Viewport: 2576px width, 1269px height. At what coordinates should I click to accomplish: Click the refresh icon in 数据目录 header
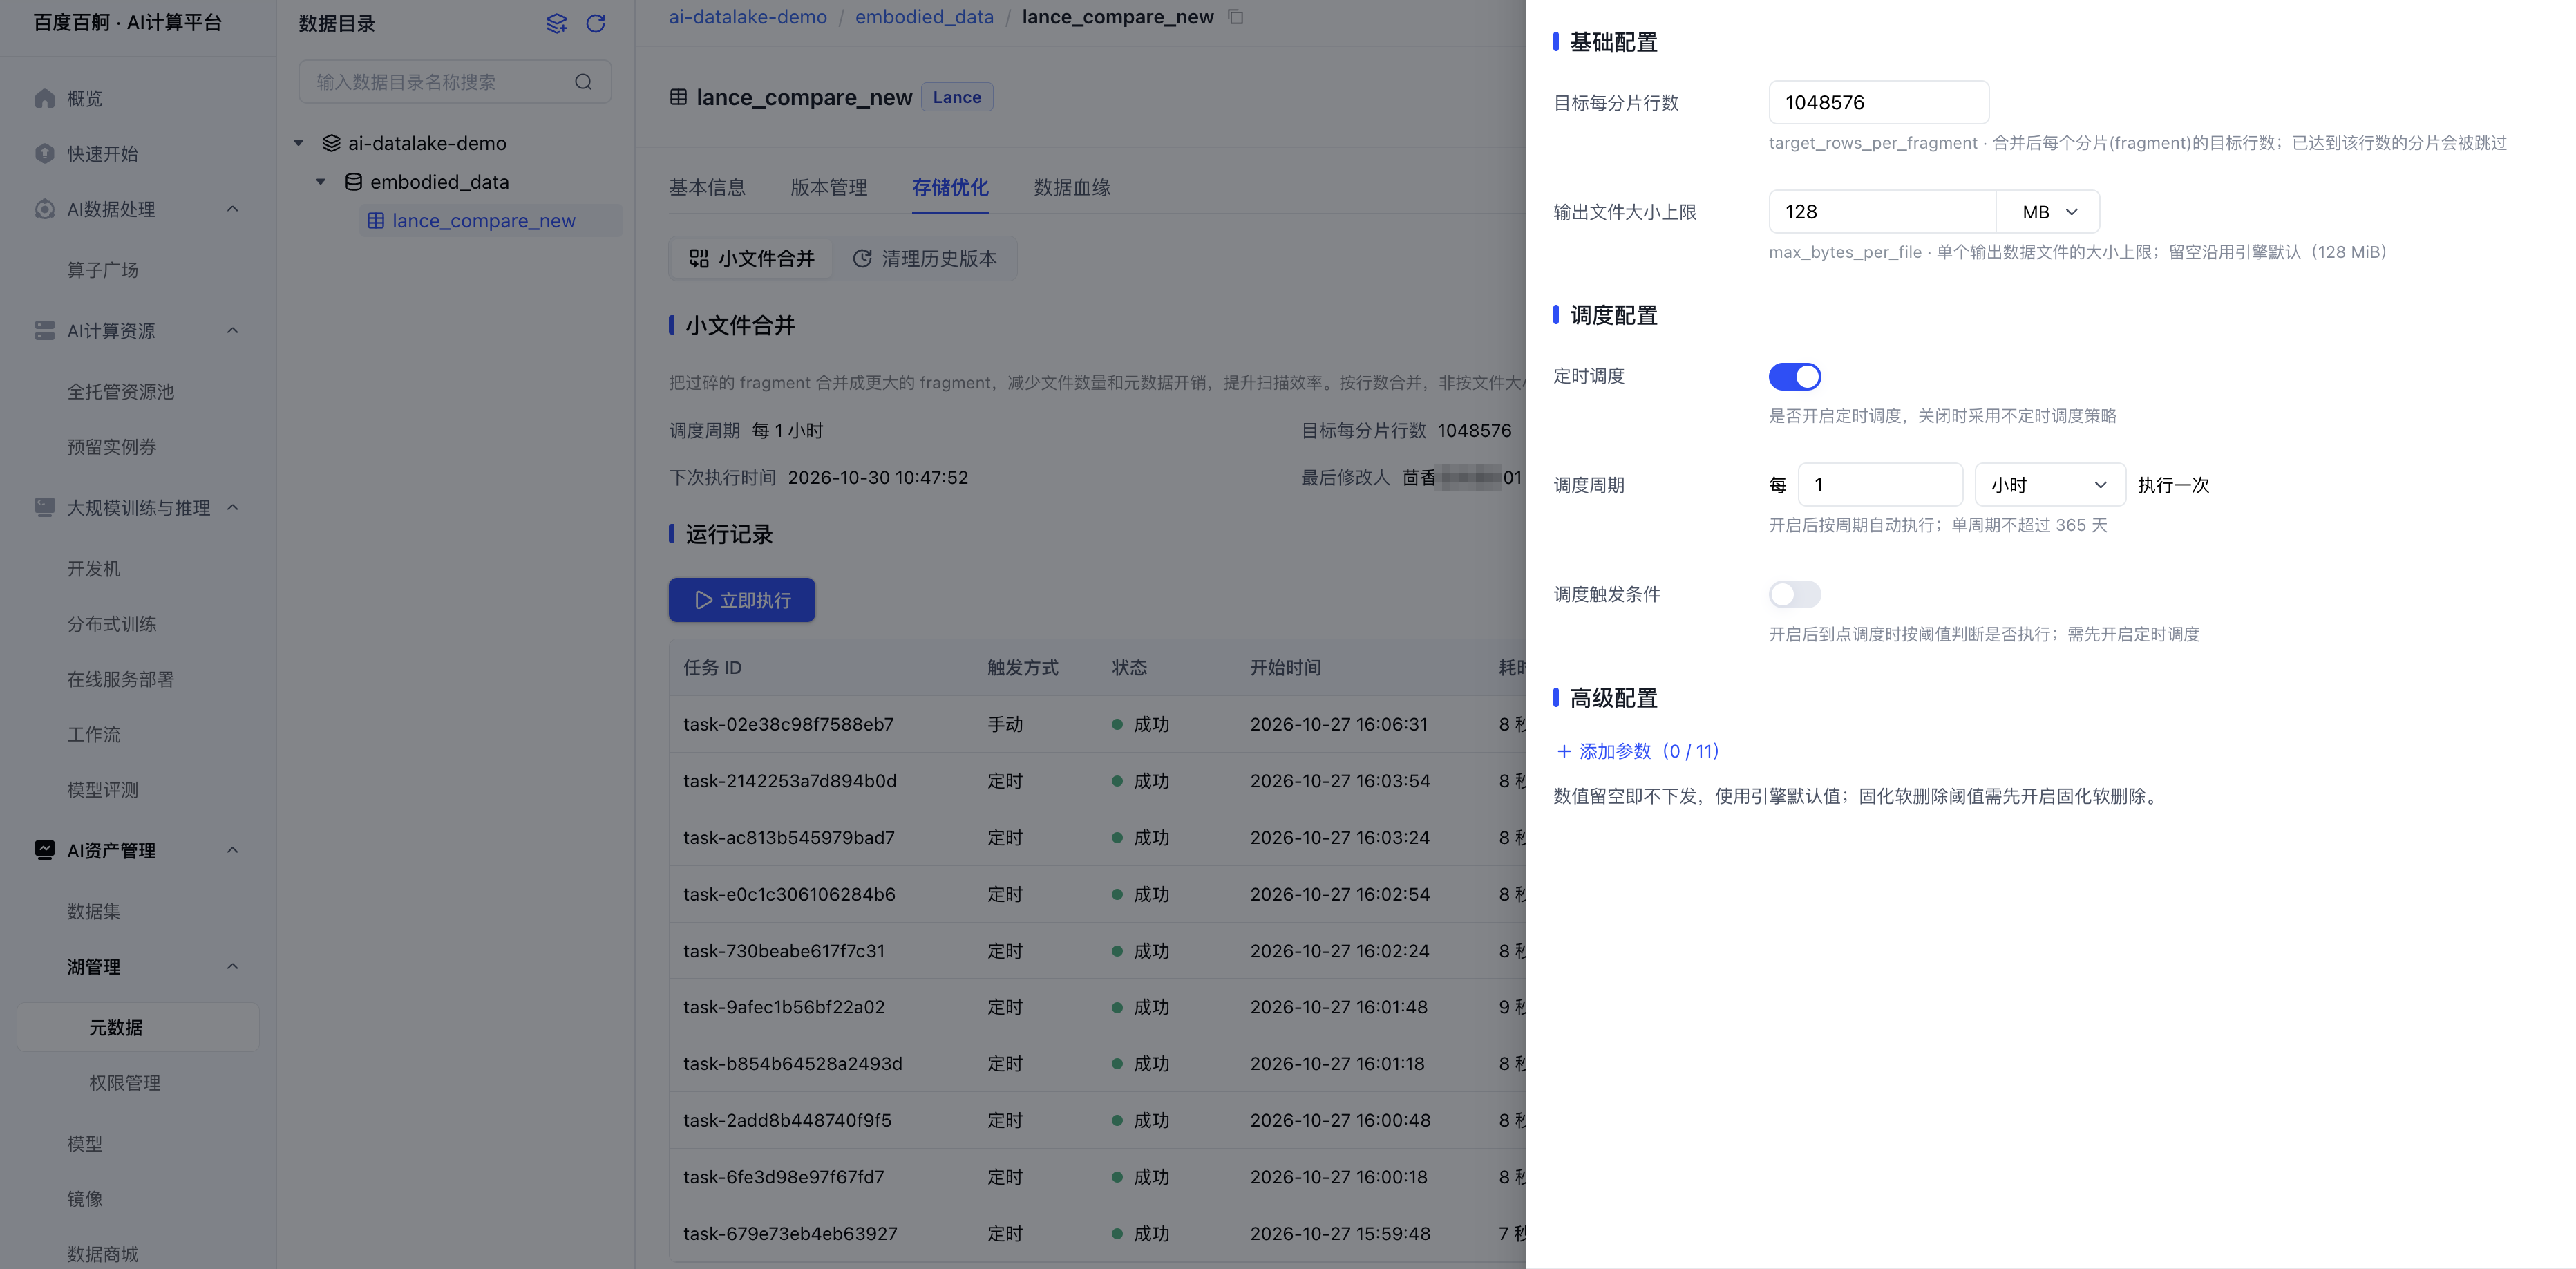[595, 23]
